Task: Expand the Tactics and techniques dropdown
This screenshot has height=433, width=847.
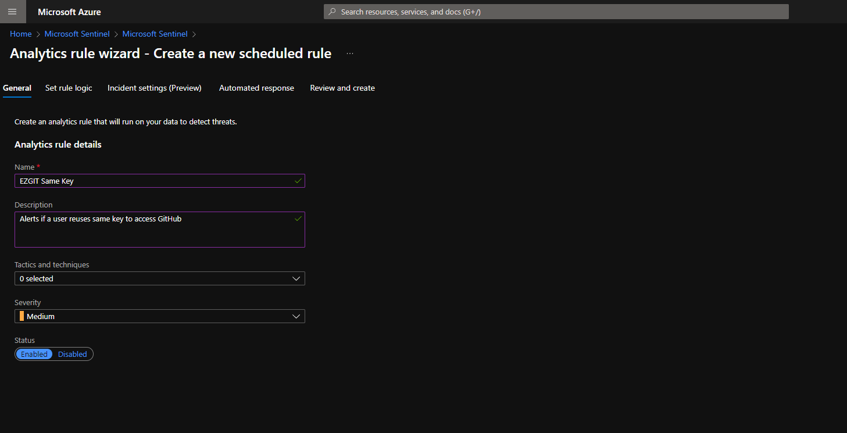Action: click(160, 278)
